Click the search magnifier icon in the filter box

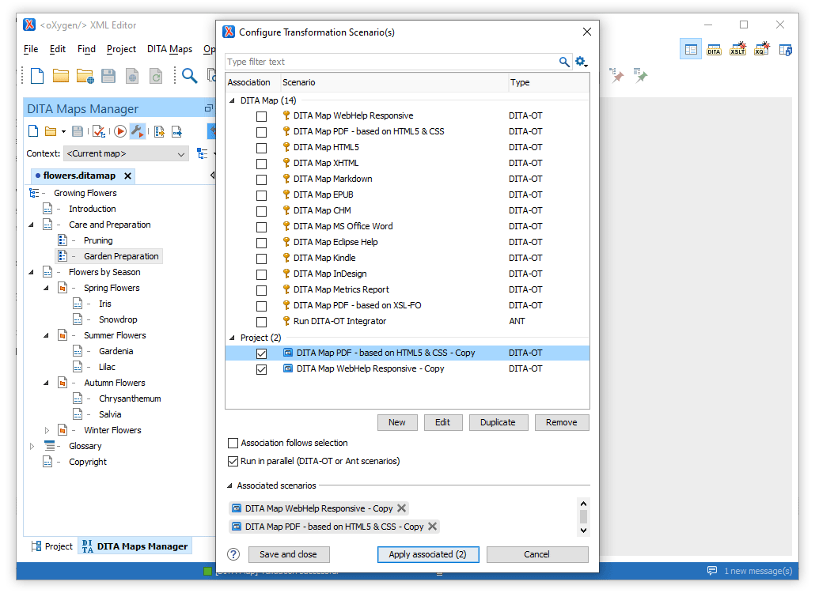coord(564,62)
